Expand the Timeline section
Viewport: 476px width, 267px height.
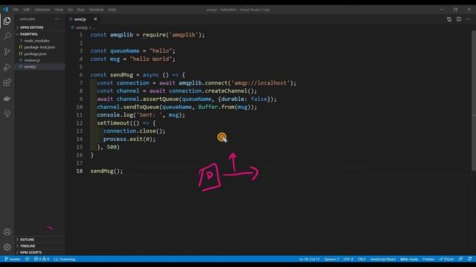(x=39, y=245)
